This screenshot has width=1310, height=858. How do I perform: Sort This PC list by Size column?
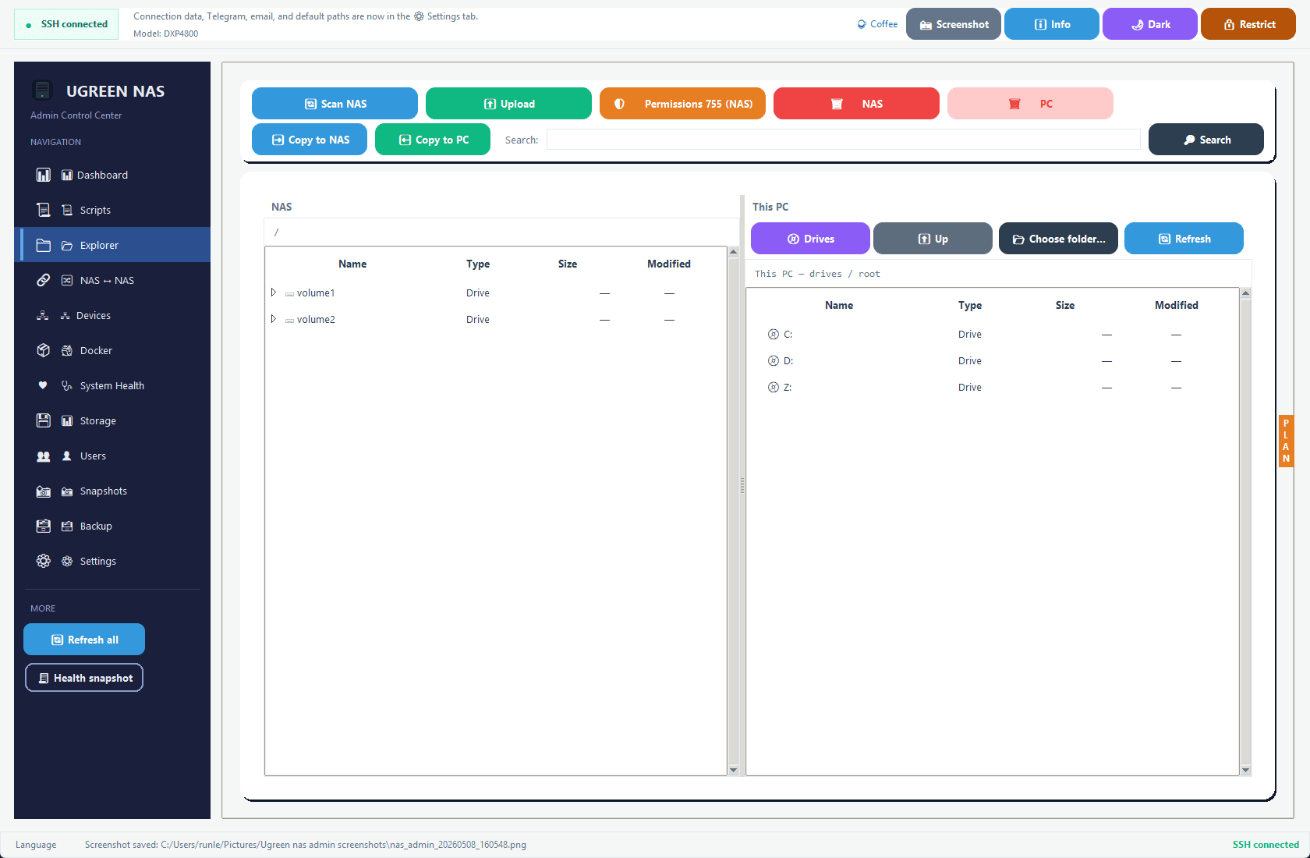[1065, 305]
